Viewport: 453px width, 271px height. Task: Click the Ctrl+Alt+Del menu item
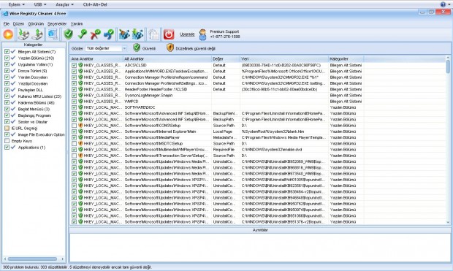tap(95, 4)
